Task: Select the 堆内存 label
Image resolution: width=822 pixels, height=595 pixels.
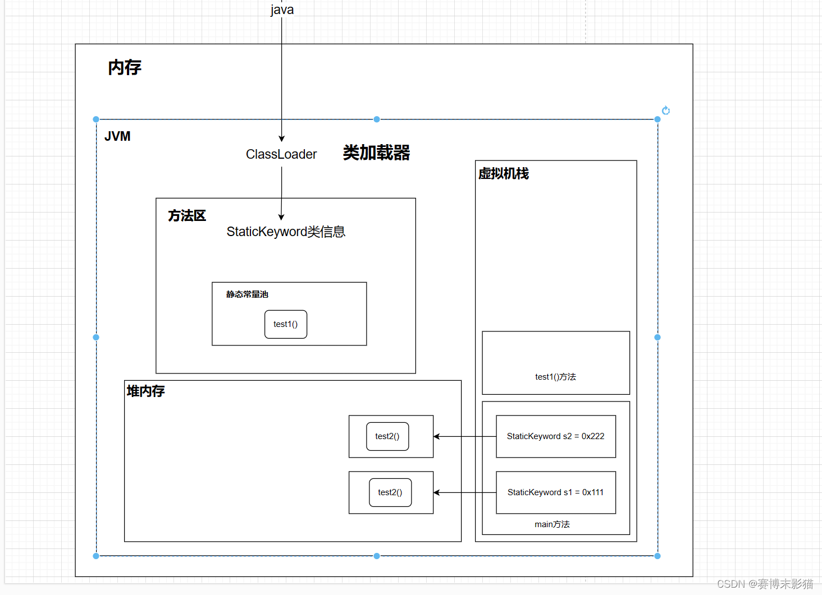Action: coord(145,391)
